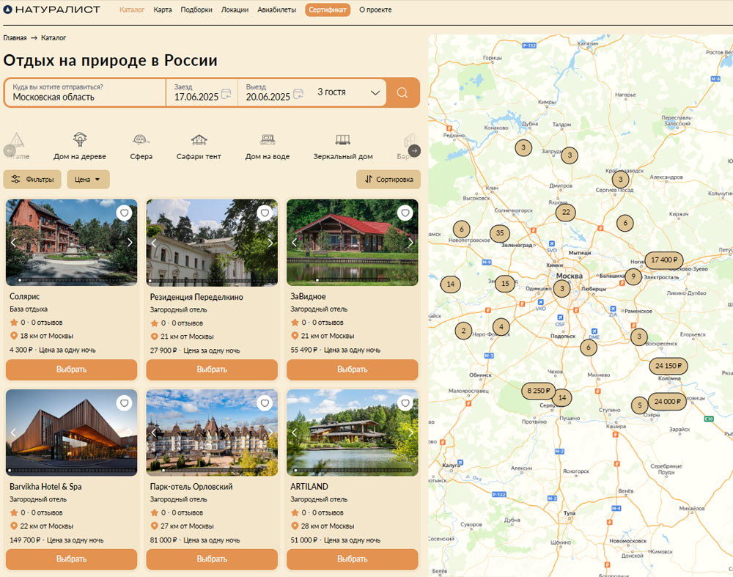Open Парк-отель Орловский photo thumbnail
The width and height of the screenshot is (733, 577).
click(x=212, y=433)
